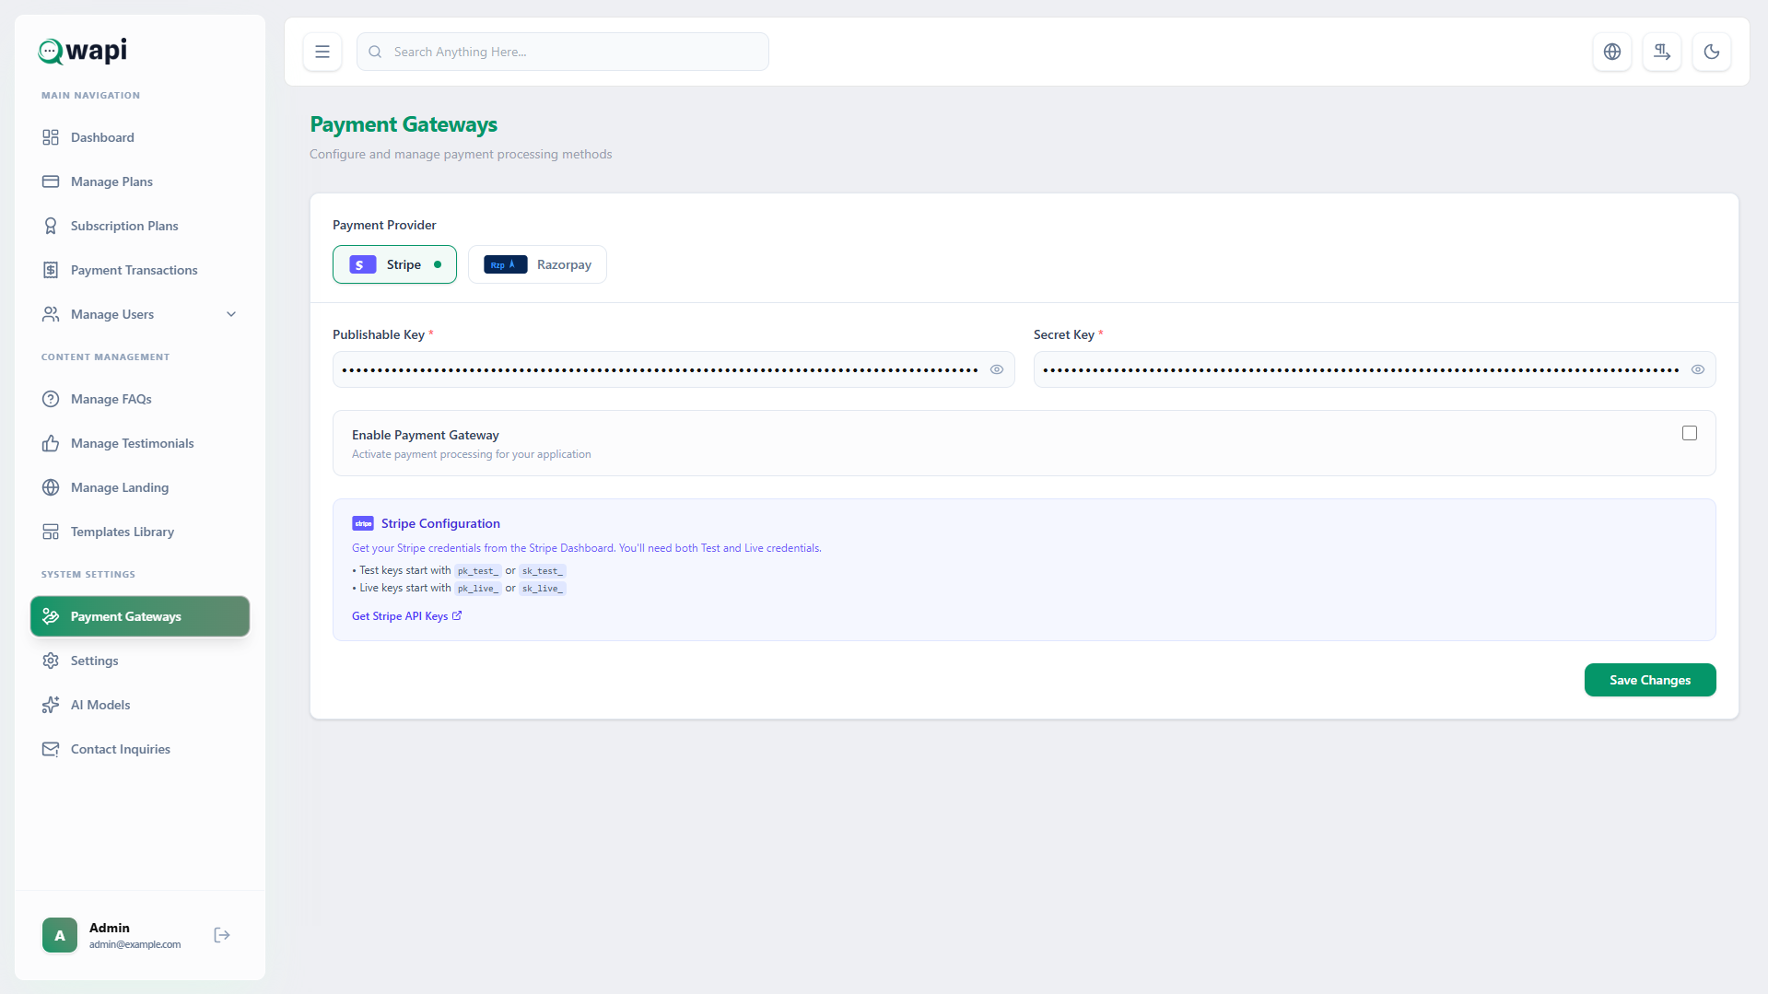This screenshot has height=994, width=1768.
Task: Click the Admin avatar icon
Action: tap(60, 935)
